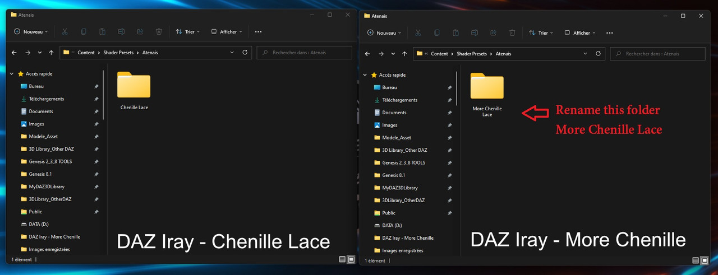Click the Paste icon in right window toolbar
This screenshot has width=718, height=275.
pyautogui.click(x=455, y=33)
